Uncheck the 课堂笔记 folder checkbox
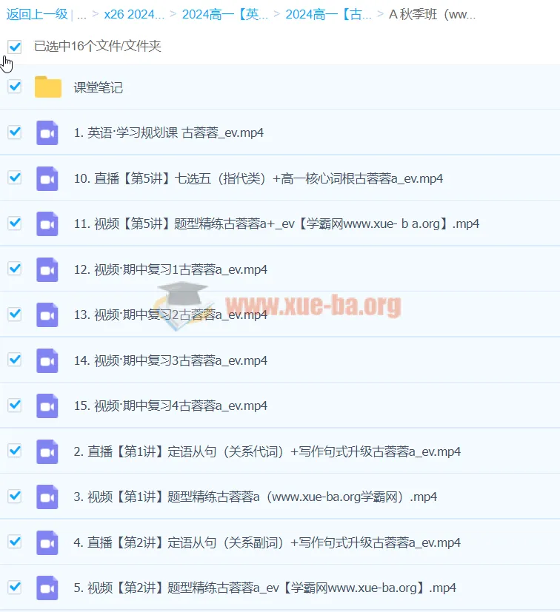The width and height of the screenshot is (560, 612). (14, 87)
